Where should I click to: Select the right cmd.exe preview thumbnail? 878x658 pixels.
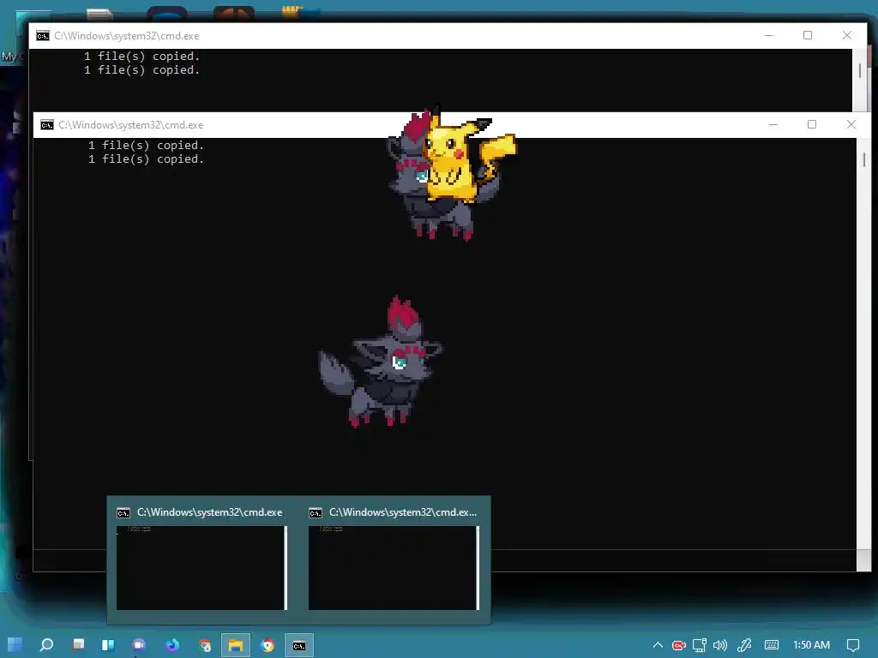click(394, 568)
